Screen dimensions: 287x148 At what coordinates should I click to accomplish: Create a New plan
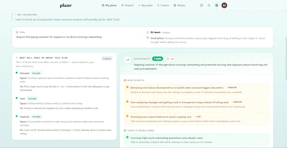145,5
